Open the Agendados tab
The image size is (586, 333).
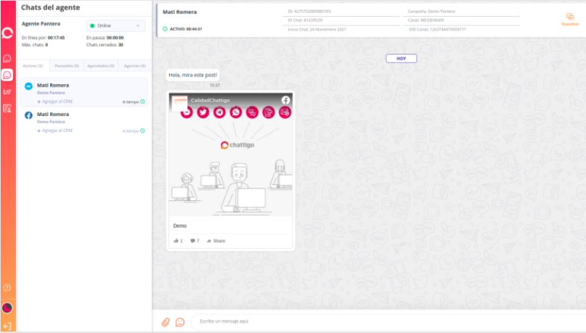[100, 66]
